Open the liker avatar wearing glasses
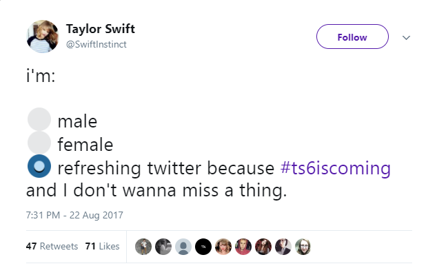Screen dimensions: 437x266 pyautogui.click(x=303, y=247)
